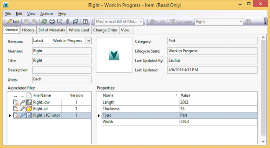Click the Number field showing Right
Image resolution: width=270 pixels, height=148 pixels.
point(62,51)
